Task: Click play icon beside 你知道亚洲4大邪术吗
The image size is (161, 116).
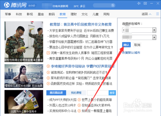Action: 79,105
